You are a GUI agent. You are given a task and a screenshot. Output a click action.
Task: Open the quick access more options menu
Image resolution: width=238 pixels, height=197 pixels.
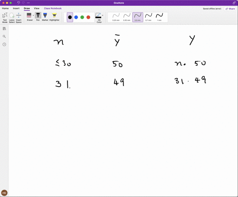click(28, 3)
